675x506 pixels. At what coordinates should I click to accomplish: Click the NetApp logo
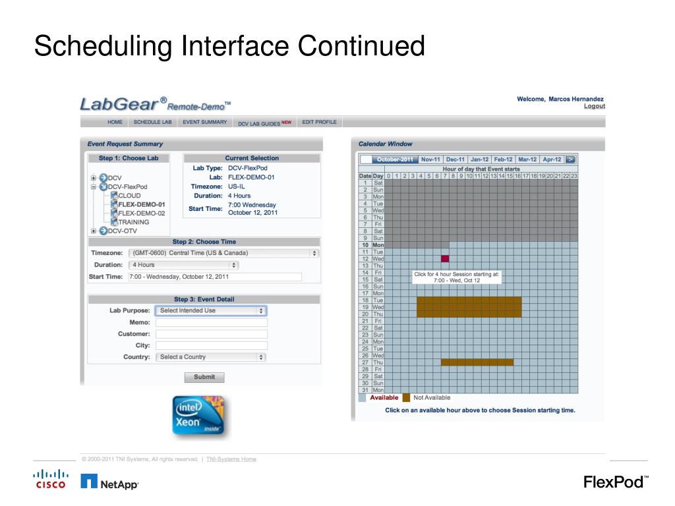coord(109,482)
